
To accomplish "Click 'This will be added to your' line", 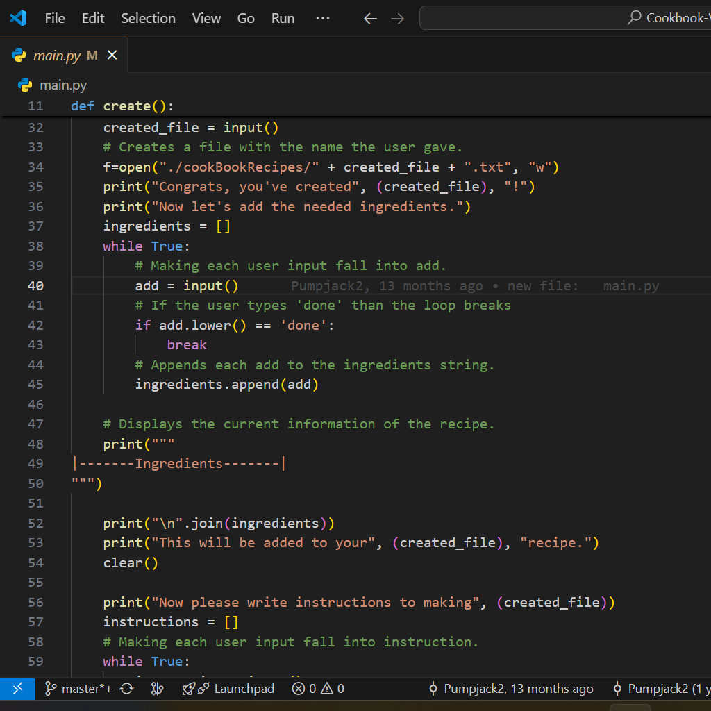I will pyautogui.click(x=351, y=543).
